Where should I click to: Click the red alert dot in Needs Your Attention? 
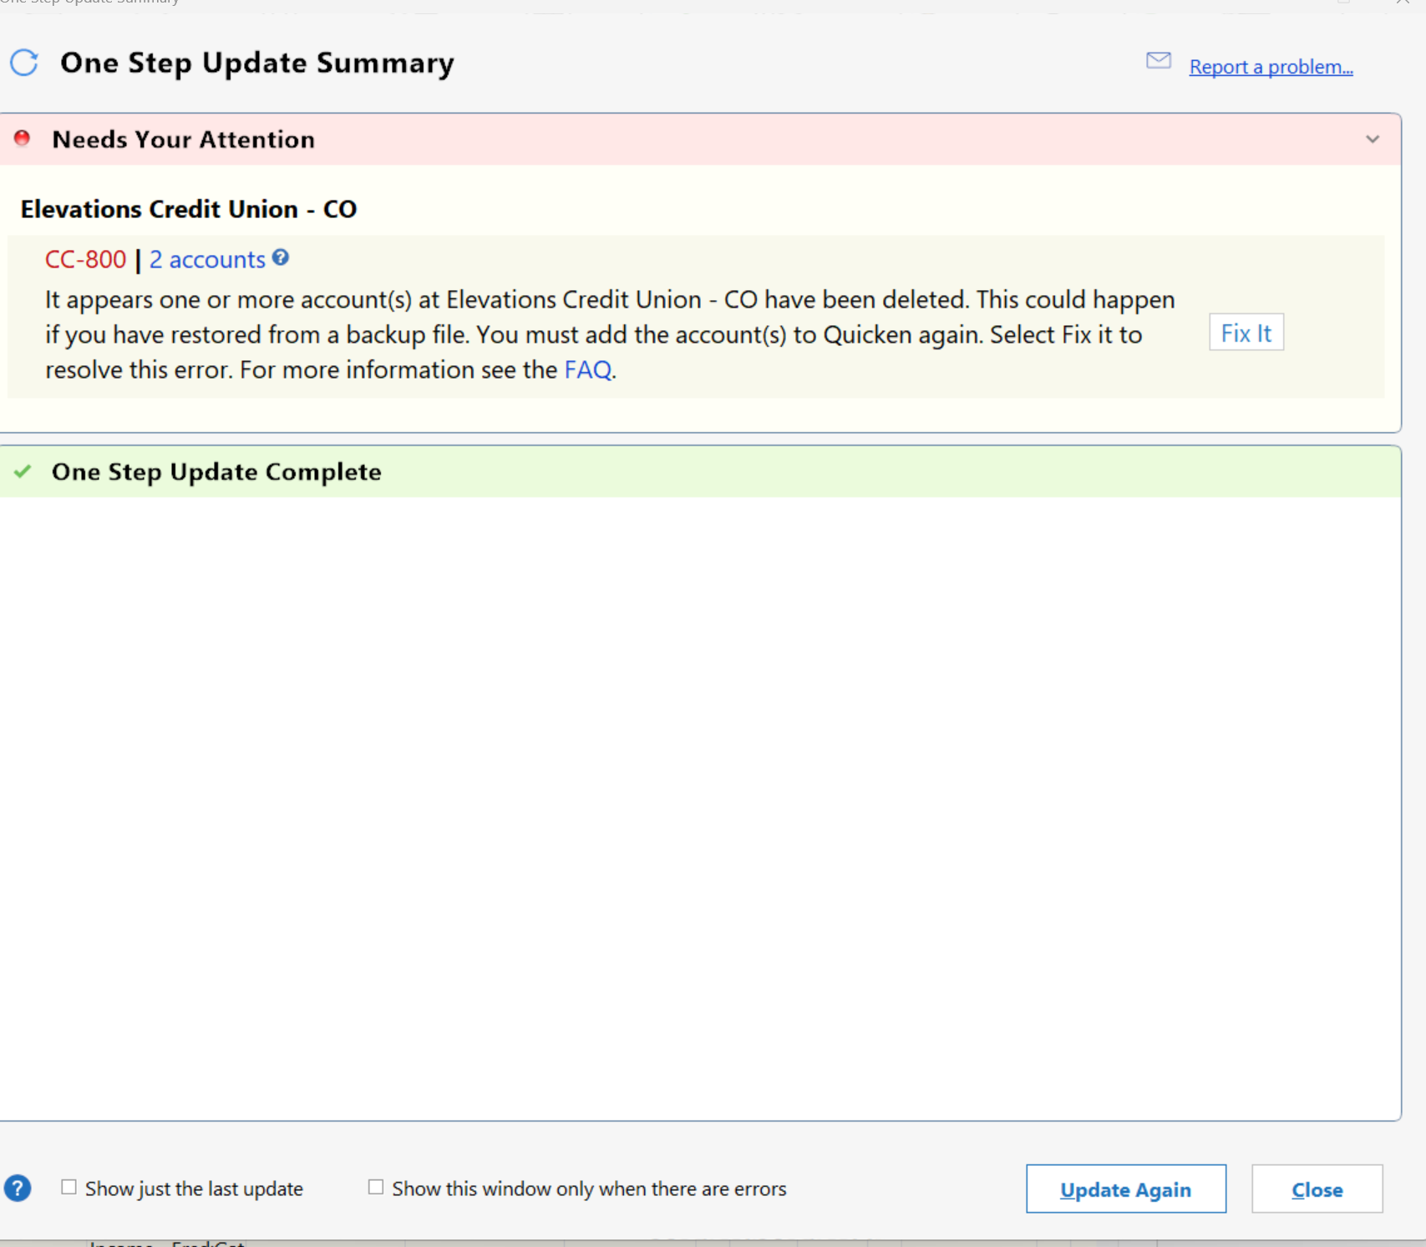pyautogui.click(x=23, y=138)
